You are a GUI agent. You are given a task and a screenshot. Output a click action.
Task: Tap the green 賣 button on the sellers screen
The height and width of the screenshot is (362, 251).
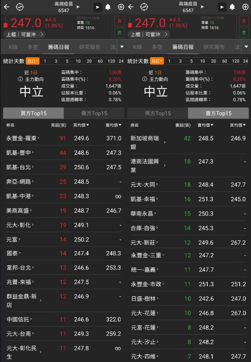coord(244,32)
